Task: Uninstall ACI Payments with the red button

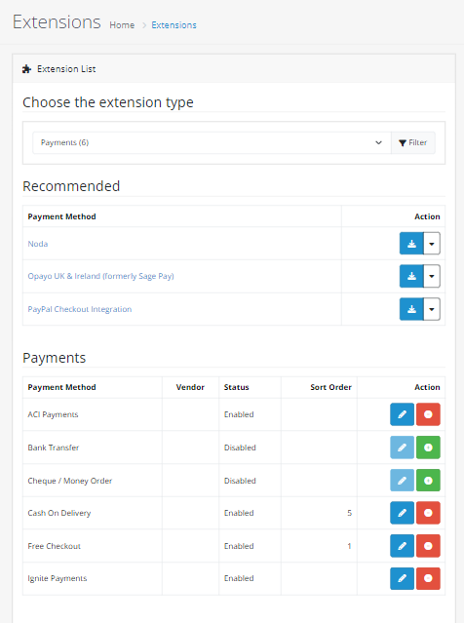Action: pos(428,414)
